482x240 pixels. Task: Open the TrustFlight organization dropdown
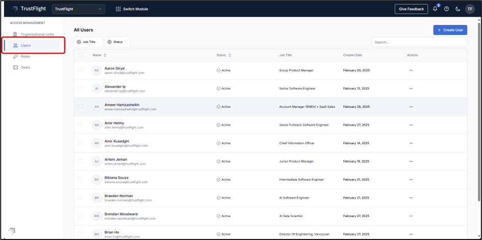tap(79, 9)
